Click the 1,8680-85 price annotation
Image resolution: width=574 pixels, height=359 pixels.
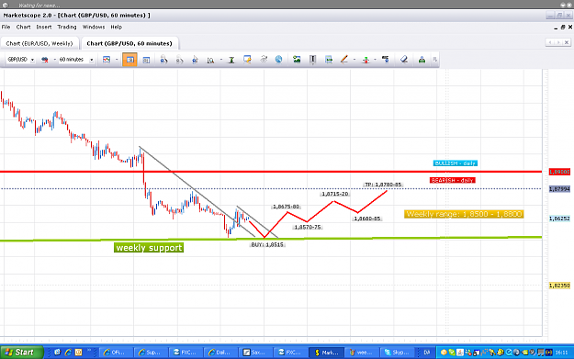[x=367, y=219]
